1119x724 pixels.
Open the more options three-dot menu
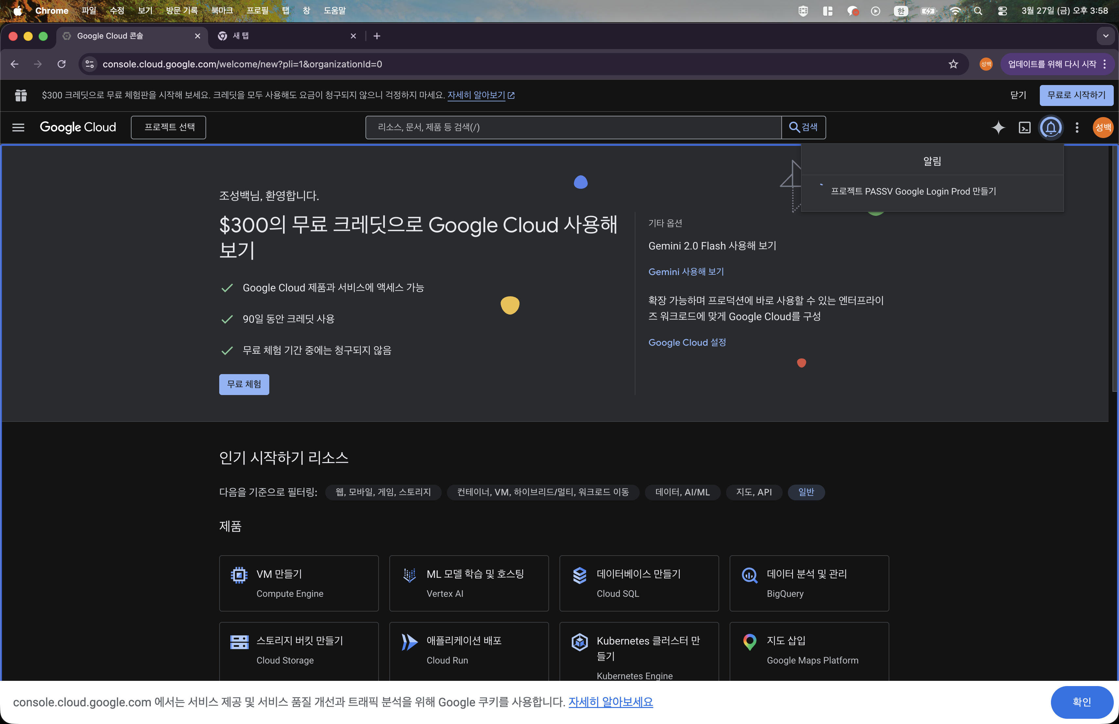pyautogui.click(x=1077, y=127)
